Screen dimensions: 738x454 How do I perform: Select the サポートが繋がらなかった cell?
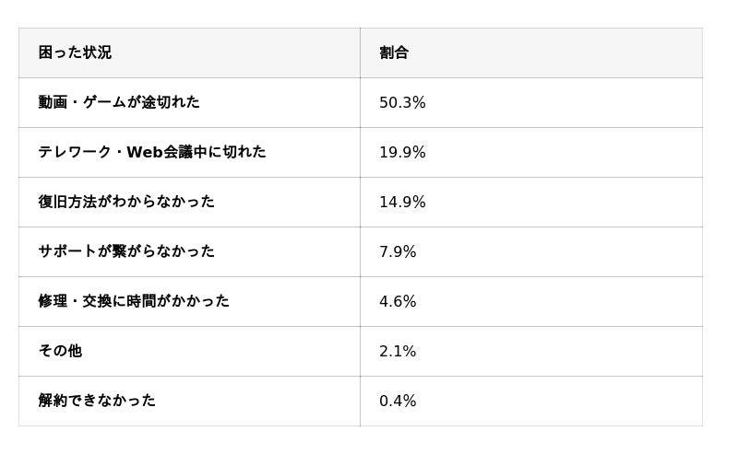(126, 251)
